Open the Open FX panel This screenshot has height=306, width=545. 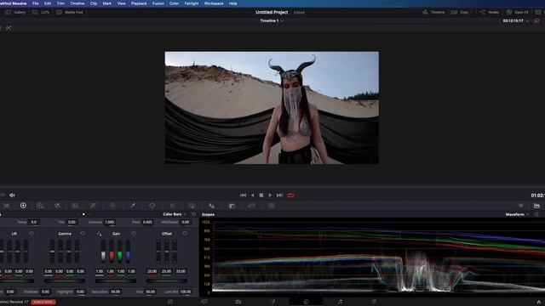pos(518,12)
